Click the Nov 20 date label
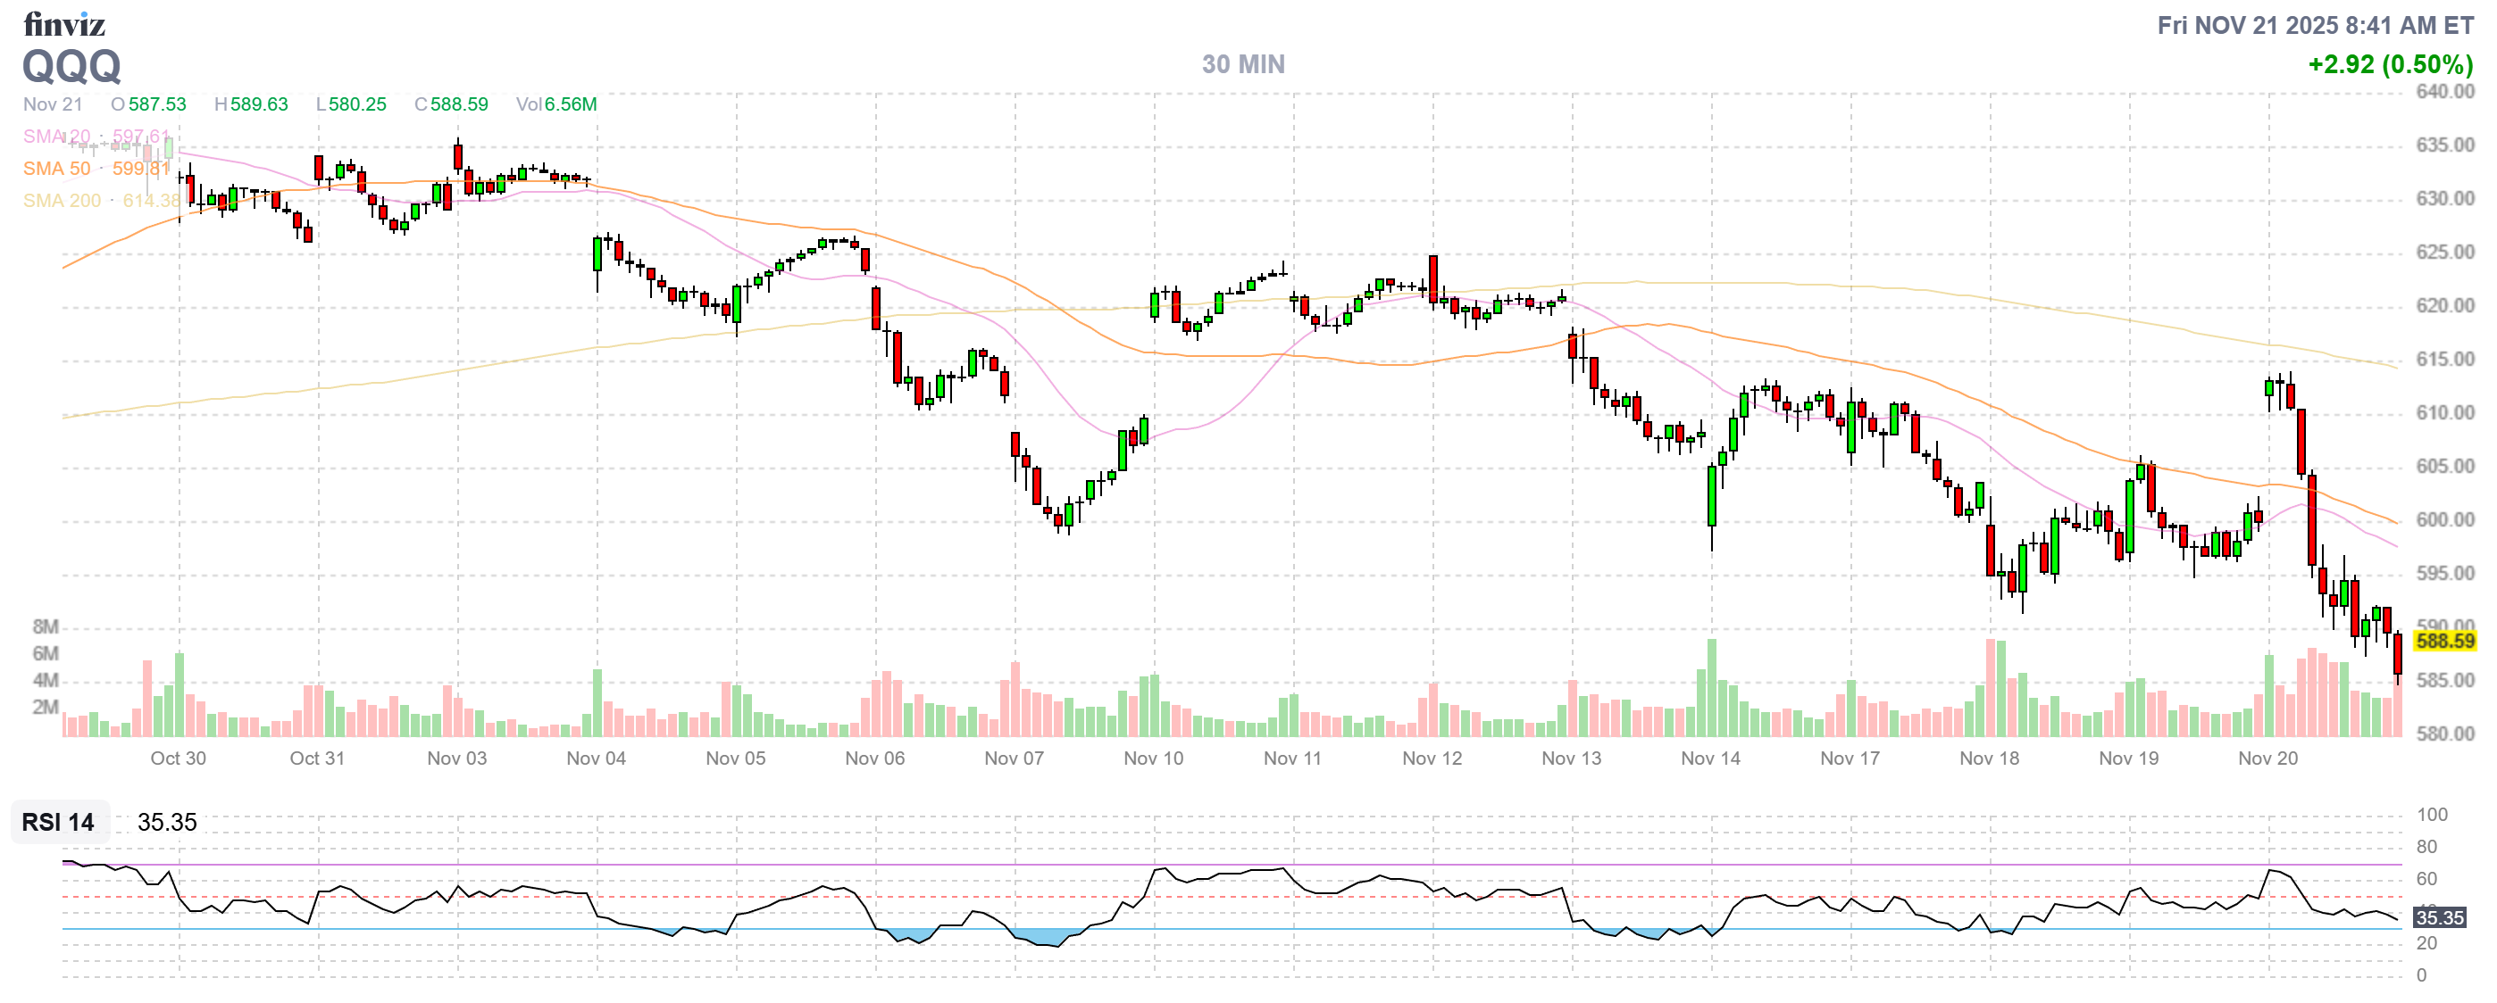 (x=2267, y=758)
